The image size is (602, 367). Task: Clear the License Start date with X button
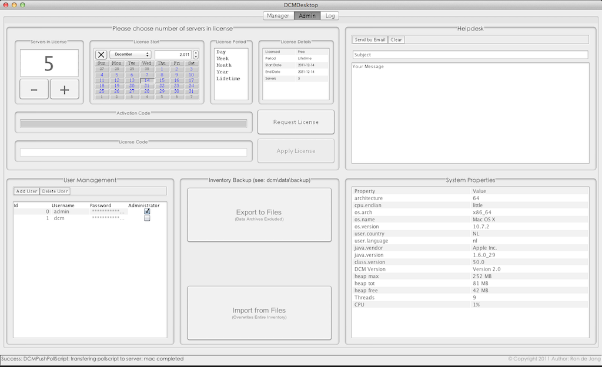coord(101,55)
